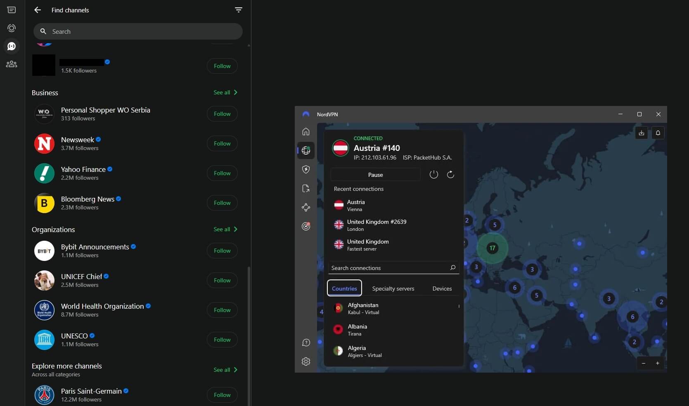The height and width of the screenshot is (406, 689).
Task: Click map cluster marker 17
Action: coord(492,248)
